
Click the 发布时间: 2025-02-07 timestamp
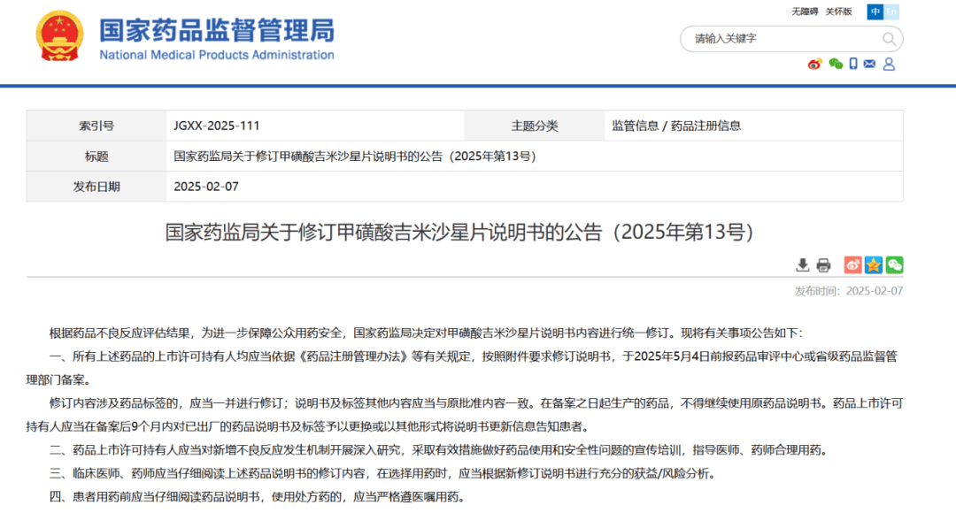coord(849,291)
